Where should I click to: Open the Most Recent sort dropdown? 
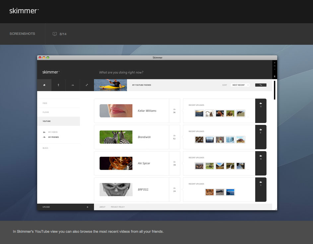[240, 85]
